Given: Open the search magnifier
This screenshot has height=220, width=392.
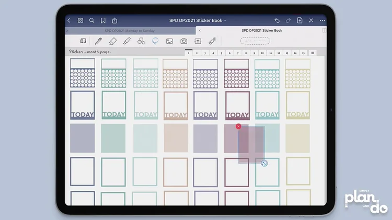Looking at the screenshot, I should click(92, 20).
